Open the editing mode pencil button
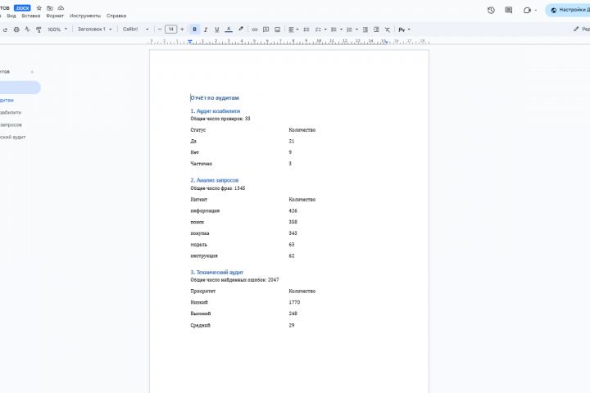Viewport: 590px width, 393px height. click(581, 29)
